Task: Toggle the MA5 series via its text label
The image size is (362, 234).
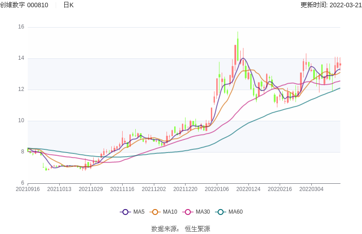Action: tap(139, 212)
